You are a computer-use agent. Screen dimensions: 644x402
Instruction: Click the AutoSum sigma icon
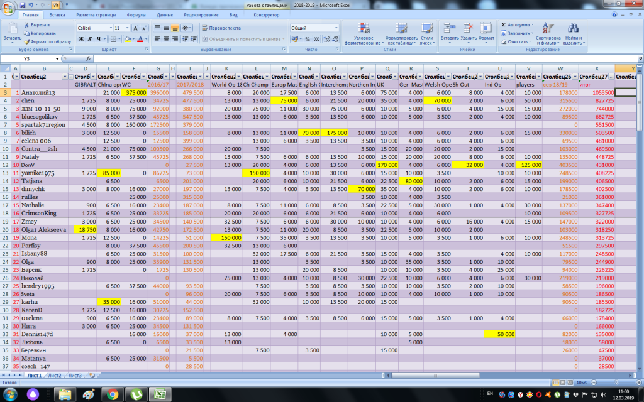504,24
